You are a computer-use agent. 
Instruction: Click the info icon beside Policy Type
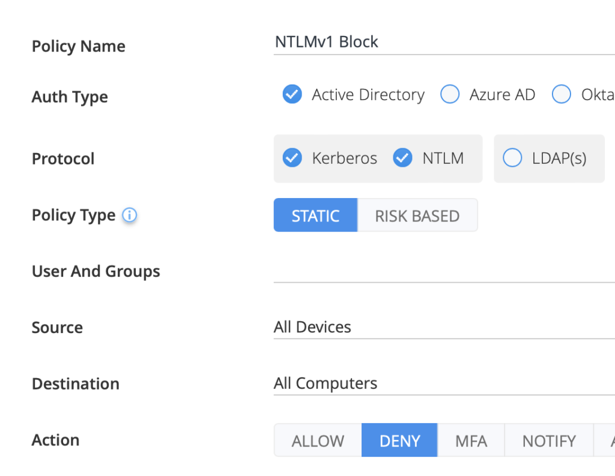click(129, 215)
